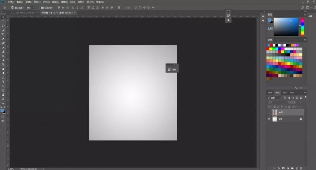
Task: Select the Eraser tool
Action: click(3, 60)
